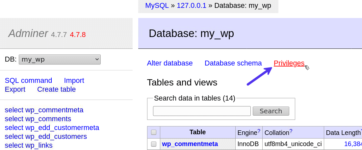Viewport: 362px width, 150px height.
Task: Open the Export page
Action: (15, 89)
